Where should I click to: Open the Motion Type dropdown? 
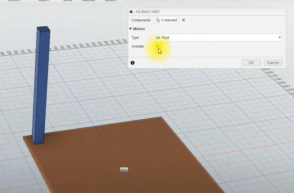(218, 37)
